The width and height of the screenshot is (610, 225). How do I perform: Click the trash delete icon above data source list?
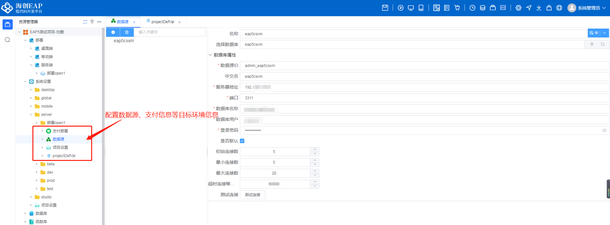[127, 32]
